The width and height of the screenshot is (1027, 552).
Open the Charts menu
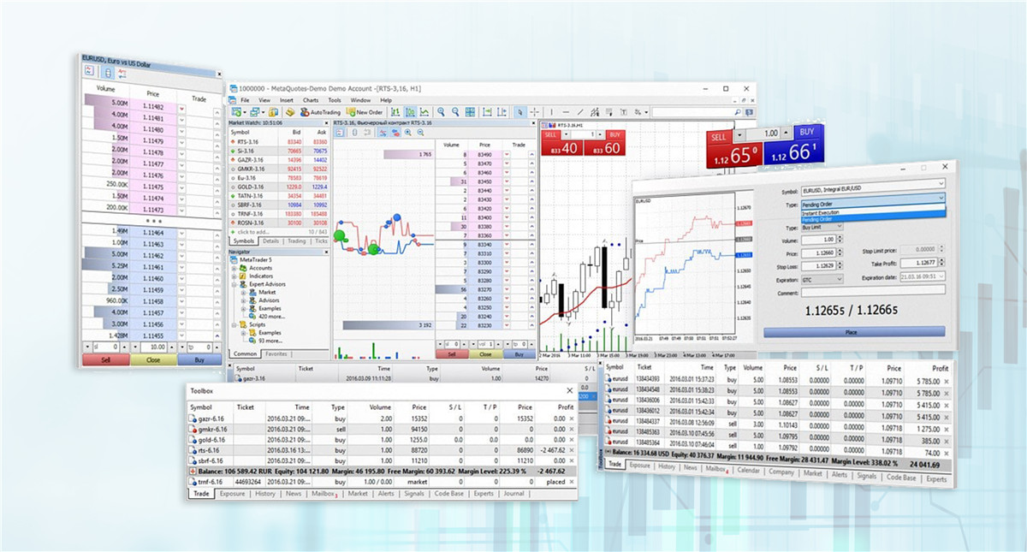tap(312, 100)
